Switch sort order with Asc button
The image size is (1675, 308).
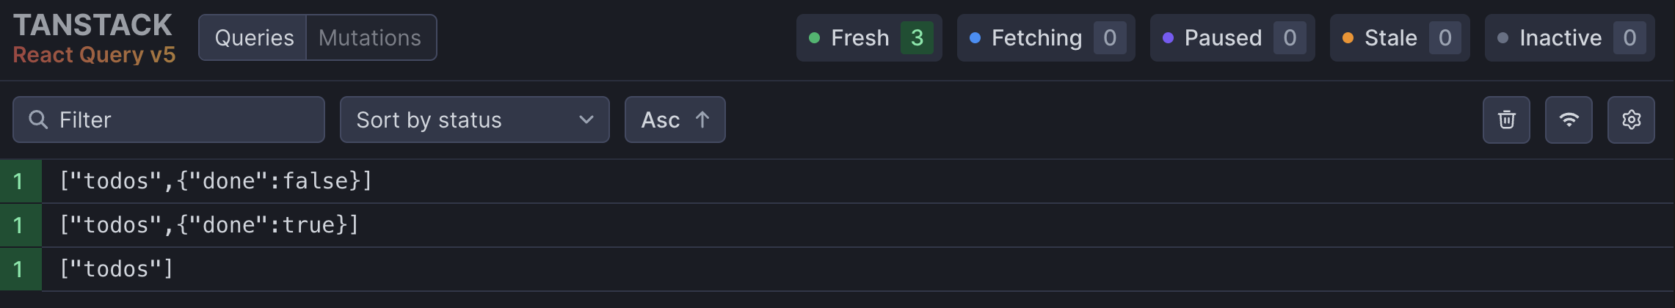pos(675,120)
